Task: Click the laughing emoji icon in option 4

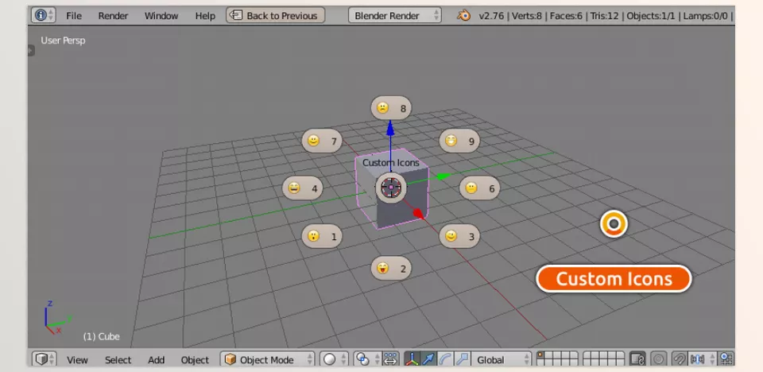Action: [x=294, y=188]
